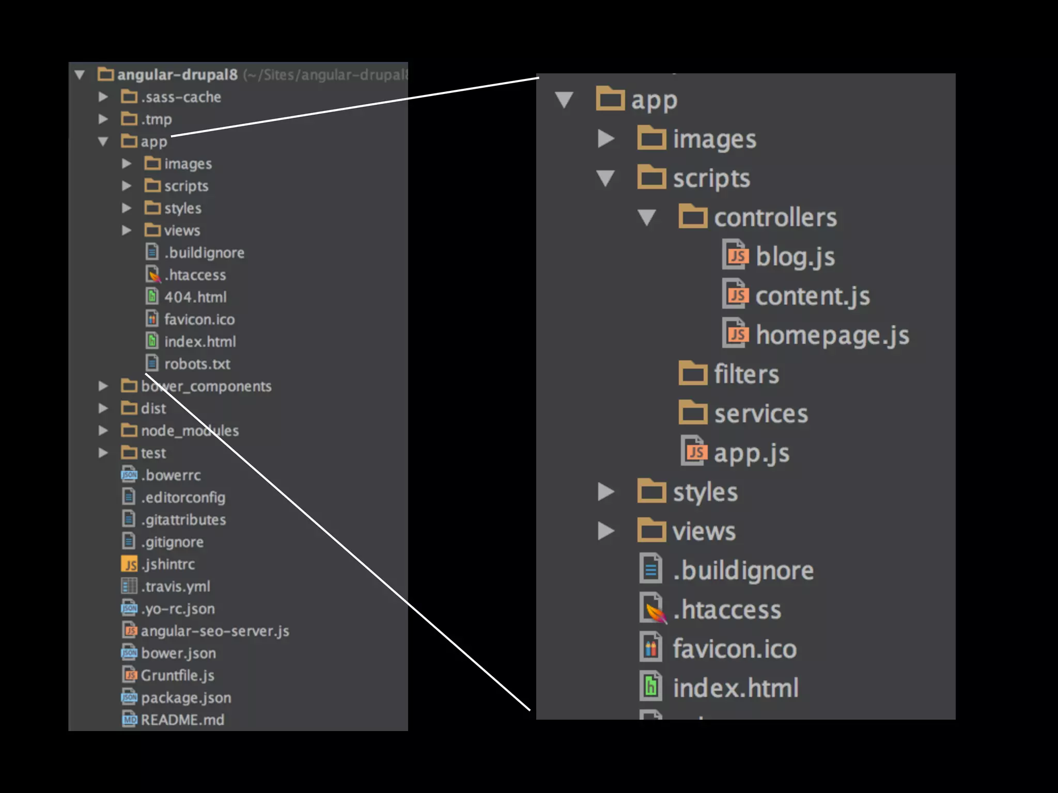Click the homepage.js file icon
The width and height of the screenshot is (1058, 793).
click(x=736, y=334)
